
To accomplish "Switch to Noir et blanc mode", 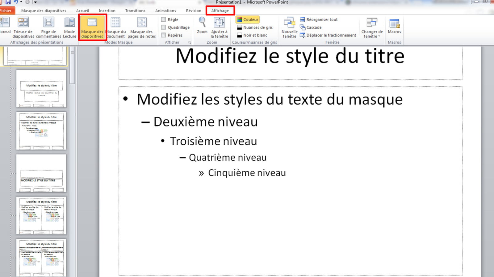I will pyautogui.click(x=252, y=35).
